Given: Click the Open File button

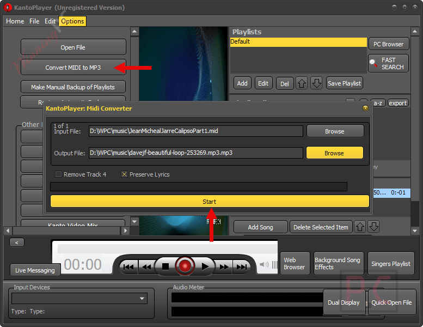Looking at the screenshot, I should (73, 47).
